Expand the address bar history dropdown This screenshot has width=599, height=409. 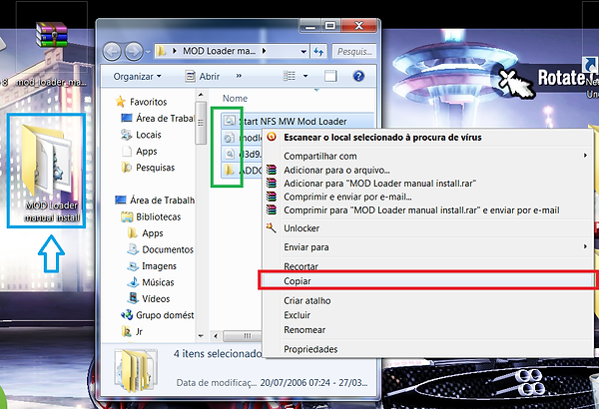click(303, 51)
